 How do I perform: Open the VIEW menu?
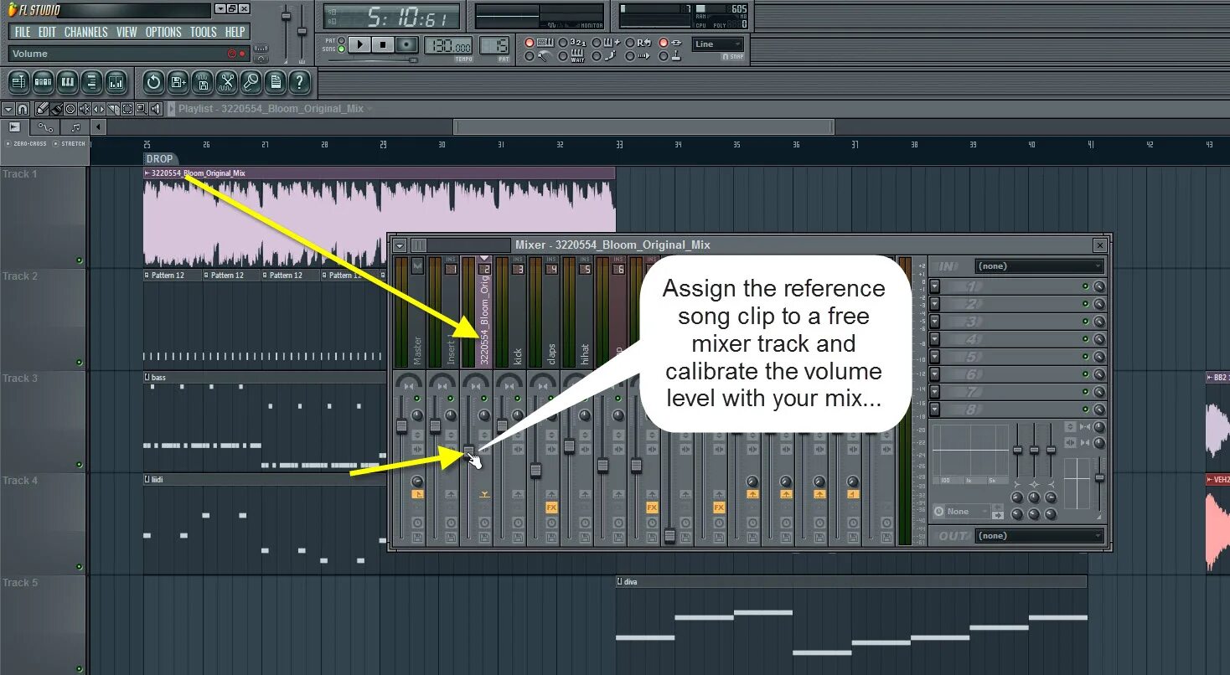tap(127, 33)
